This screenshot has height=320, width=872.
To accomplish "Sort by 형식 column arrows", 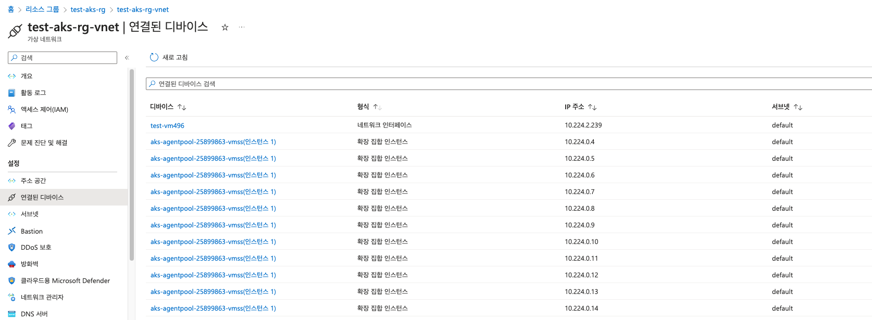I will 378,107.
